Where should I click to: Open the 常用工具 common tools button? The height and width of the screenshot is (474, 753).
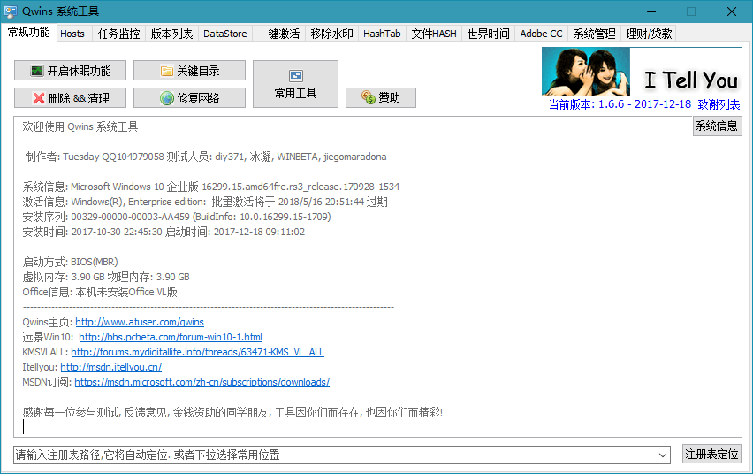295,85
